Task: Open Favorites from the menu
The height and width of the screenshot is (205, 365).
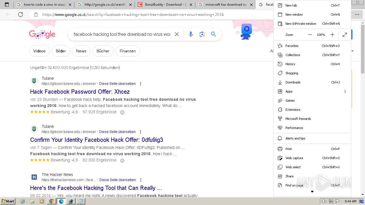Action: (312, 46)
